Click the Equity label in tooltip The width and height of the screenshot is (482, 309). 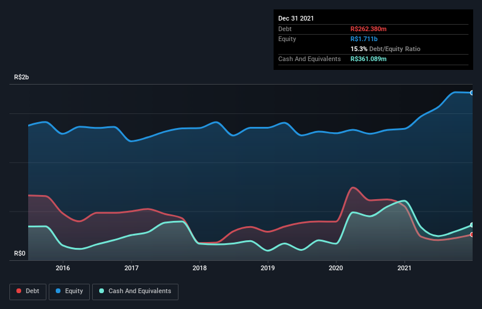(x=287, y=39)
